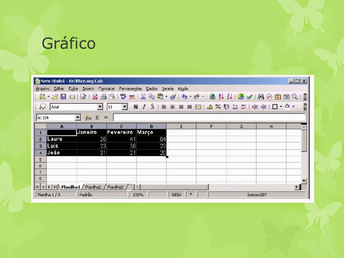Open the Gallery
The image size is (344, 258).
(278, 97)
